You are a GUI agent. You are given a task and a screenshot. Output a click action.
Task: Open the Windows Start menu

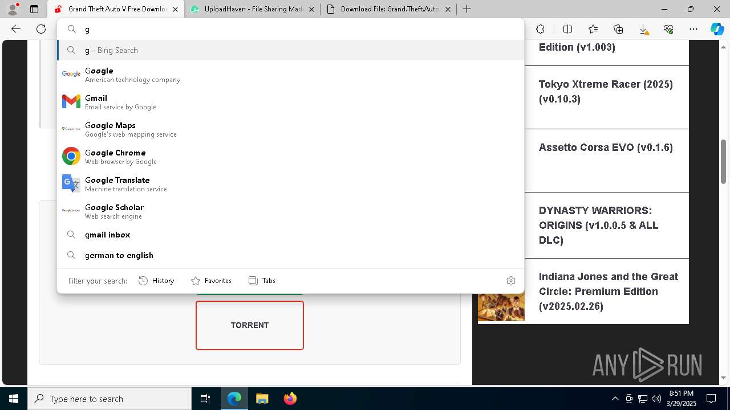pos(14,399)
